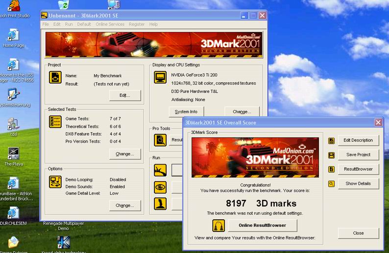The width and height of the screenshot is (389, 253).
Task: Open the Systemsteuerung desktop shortcut
Action: coord(14,98)
